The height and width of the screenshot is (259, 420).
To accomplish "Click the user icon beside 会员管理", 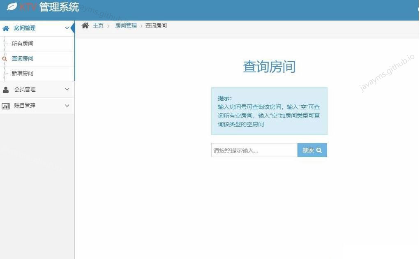I will point(6,90).
